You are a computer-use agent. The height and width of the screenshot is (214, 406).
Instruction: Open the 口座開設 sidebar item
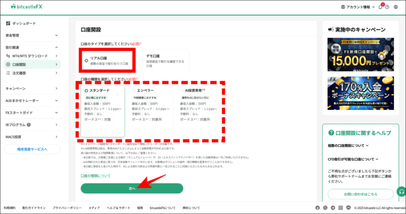coord(32,64)
